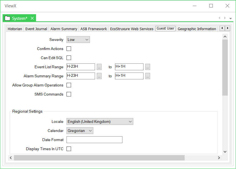
Task: Click the System folder icon on the document tab
Action: tap(8, 18)
